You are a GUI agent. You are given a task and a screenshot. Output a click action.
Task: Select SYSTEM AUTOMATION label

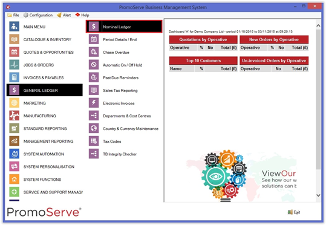[44, 154]
